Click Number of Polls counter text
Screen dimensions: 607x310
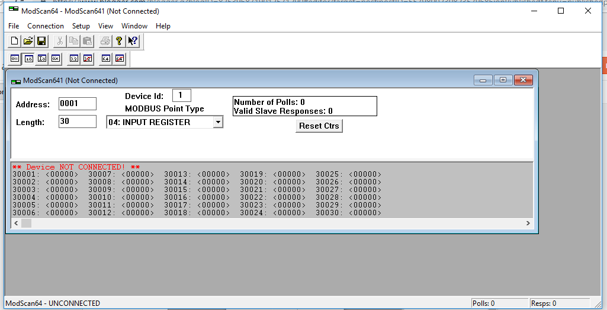pyautogui.click(x=269, y=102)
